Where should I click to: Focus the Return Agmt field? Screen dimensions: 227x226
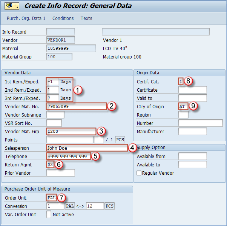pyautogui.click(x=50, y=165)
